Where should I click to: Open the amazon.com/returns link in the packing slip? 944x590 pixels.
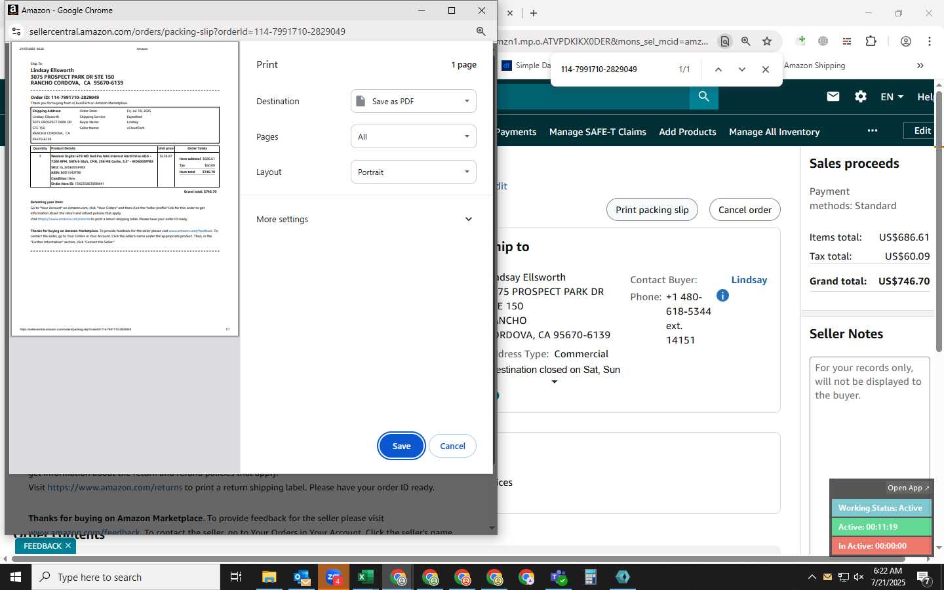point(115,487)
